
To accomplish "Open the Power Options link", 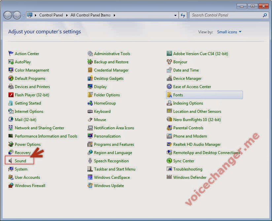I will click(x=28, y=144).
